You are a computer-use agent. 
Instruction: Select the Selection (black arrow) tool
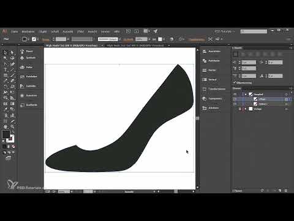[x=6, y=52]
